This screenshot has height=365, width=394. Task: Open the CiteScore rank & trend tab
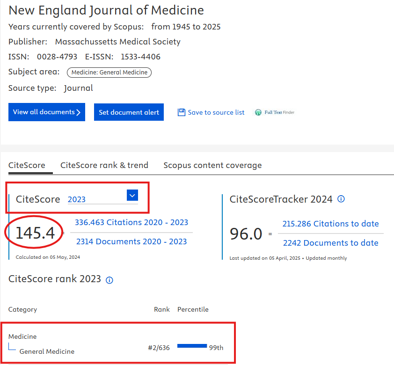[x=104, y=165]
